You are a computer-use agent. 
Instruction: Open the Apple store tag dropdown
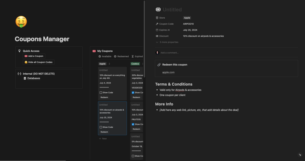tap(187, 18)
